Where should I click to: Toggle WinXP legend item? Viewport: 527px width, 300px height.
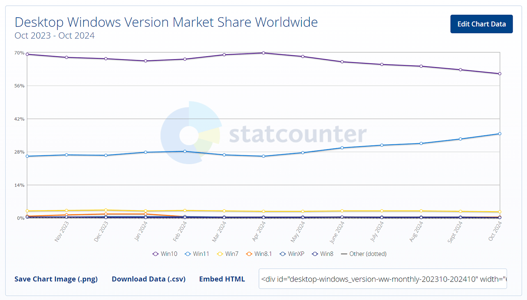(292, 254)
